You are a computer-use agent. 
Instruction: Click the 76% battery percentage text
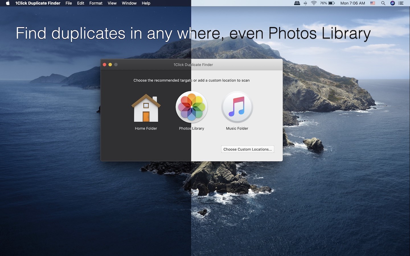(x=323, y=3)
